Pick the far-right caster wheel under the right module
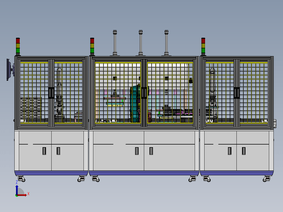 pyautogui.click(x=267, y=179)
